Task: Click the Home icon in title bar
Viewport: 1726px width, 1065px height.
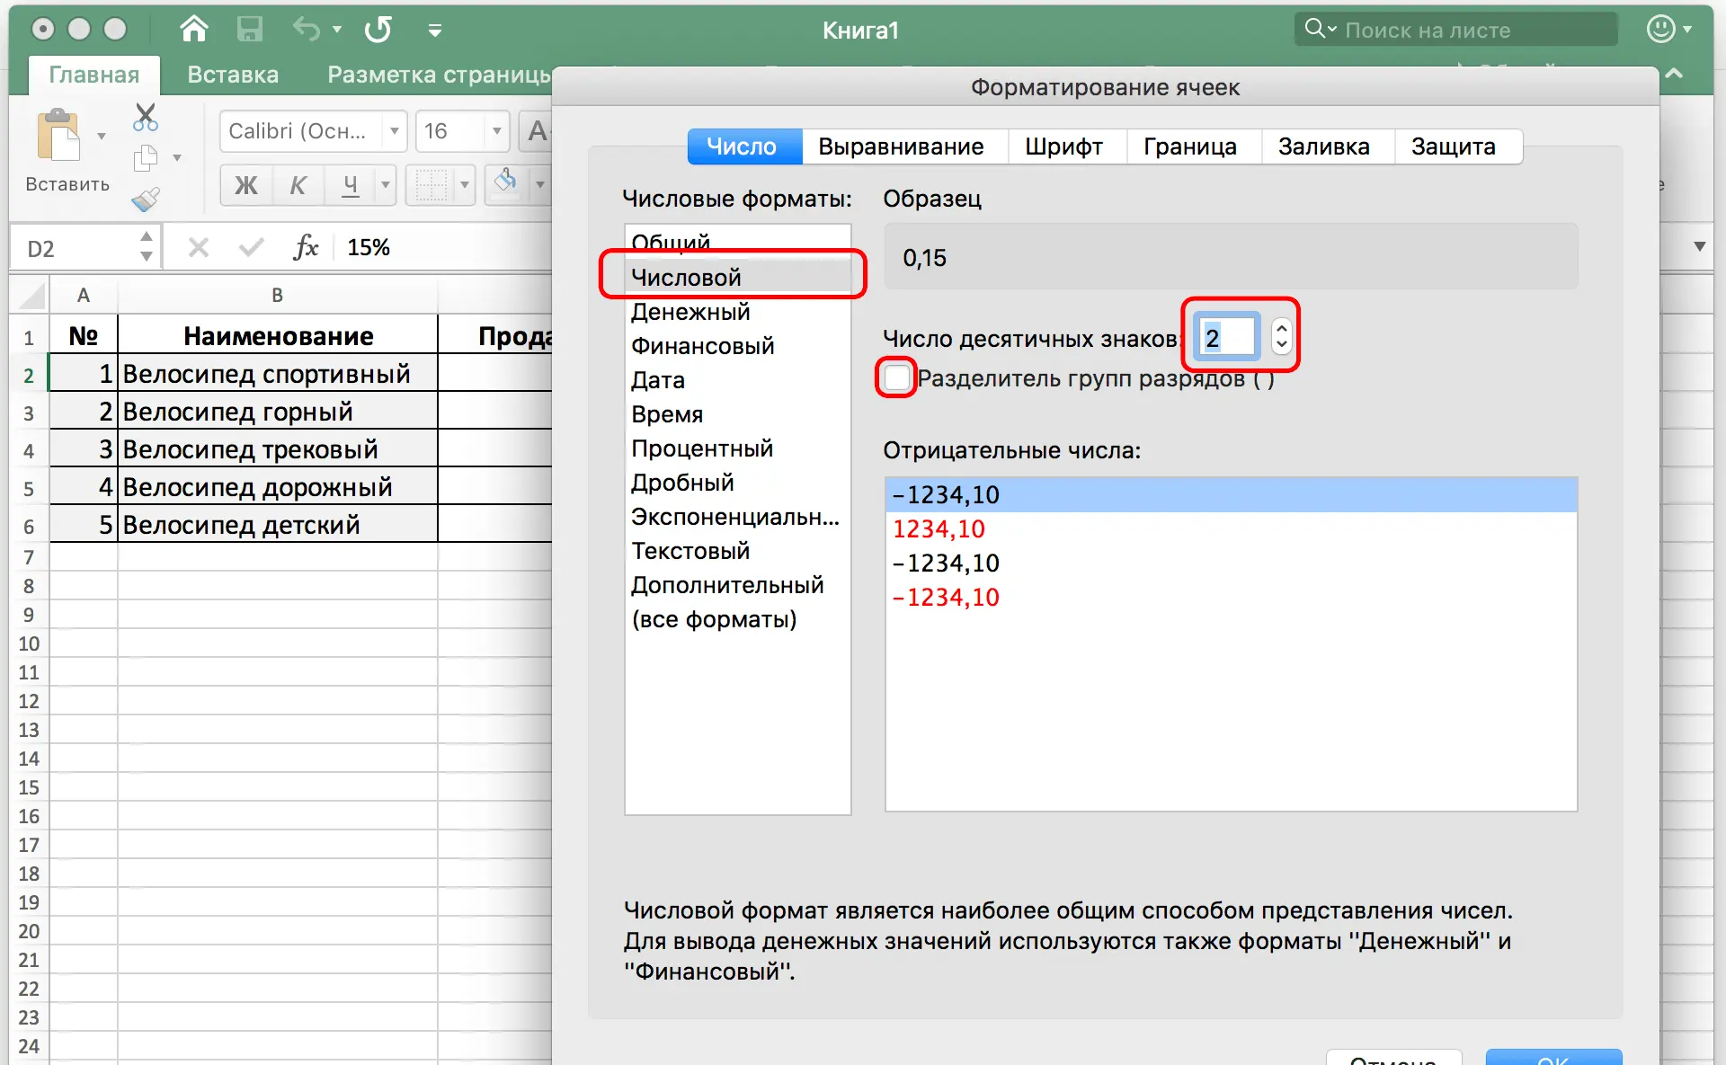Action: click(193, 29)
